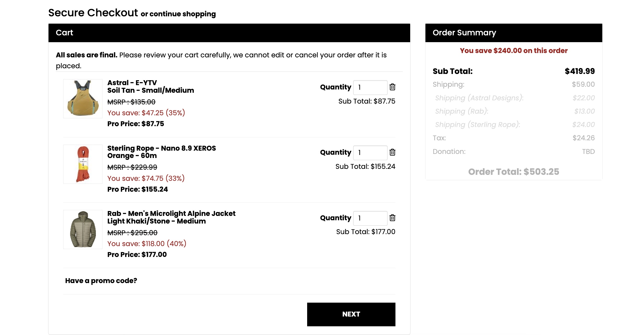Select the Rab jacket quantity input

tap(370, 218)
